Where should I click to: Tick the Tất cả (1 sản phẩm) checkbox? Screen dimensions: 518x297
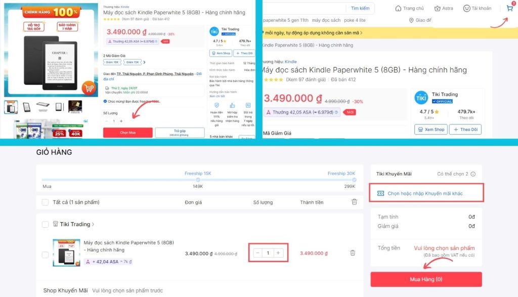(x=45, y=202)
